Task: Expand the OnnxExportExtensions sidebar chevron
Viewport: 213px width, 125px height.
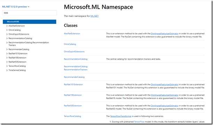Action: [x=7, y=34]
